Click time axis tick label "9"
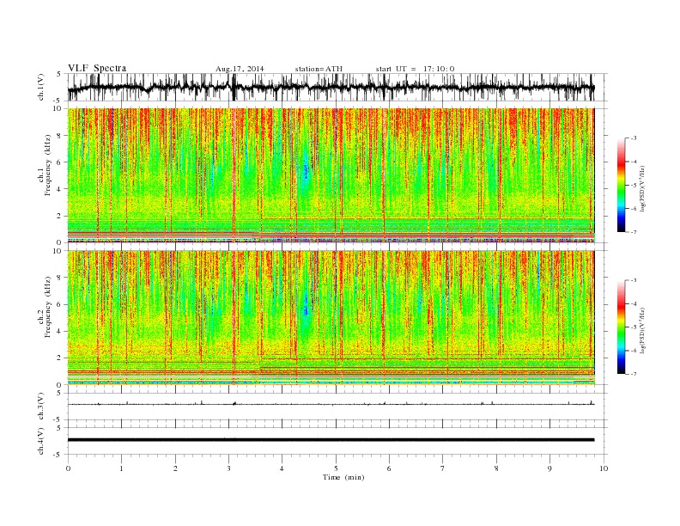Viewport: 680px width, 526px height. (x=549, y=468)
